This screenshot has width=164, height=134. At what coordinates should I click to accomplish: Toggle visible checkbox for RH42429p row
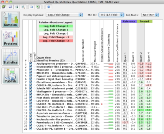(31, 95)
